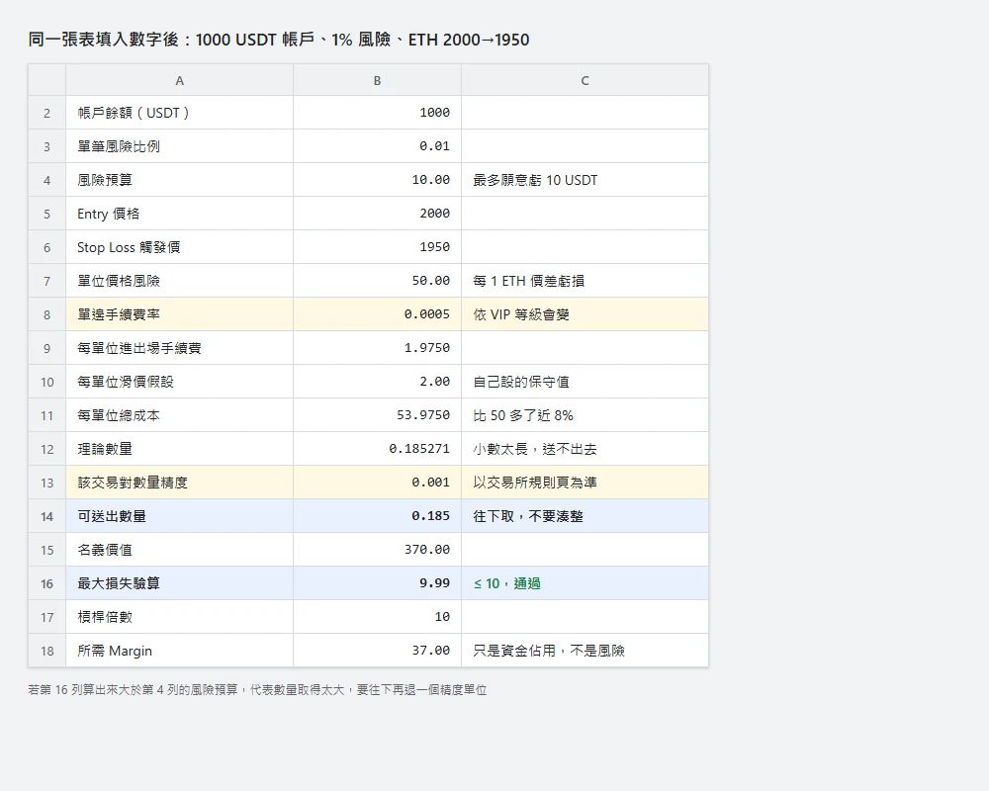Click note '只是資金佔用，不是風險'
989x791 pixels.
click(584, 651)
